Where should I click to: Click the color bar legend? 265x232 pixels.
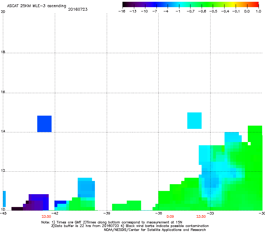(191, 5)
